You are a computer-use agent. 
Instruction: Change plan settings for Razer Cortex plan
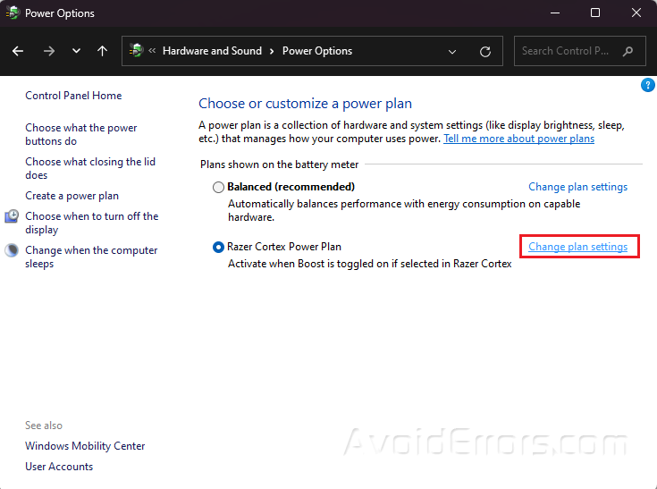[x=577, y=247]
